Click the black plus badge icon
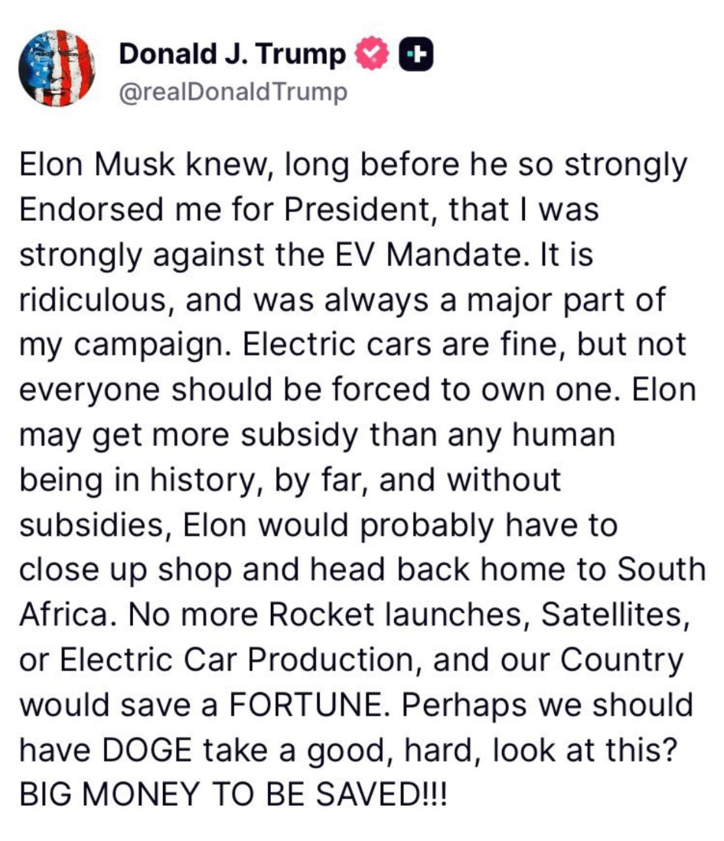724x841 pixels. pyautogui.click(x=416, y=55)
